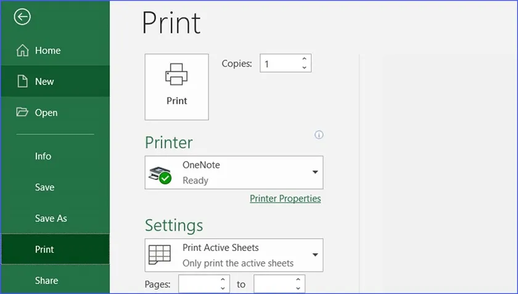Expand the Print Active Sheets dropdown

coord(314,255)
